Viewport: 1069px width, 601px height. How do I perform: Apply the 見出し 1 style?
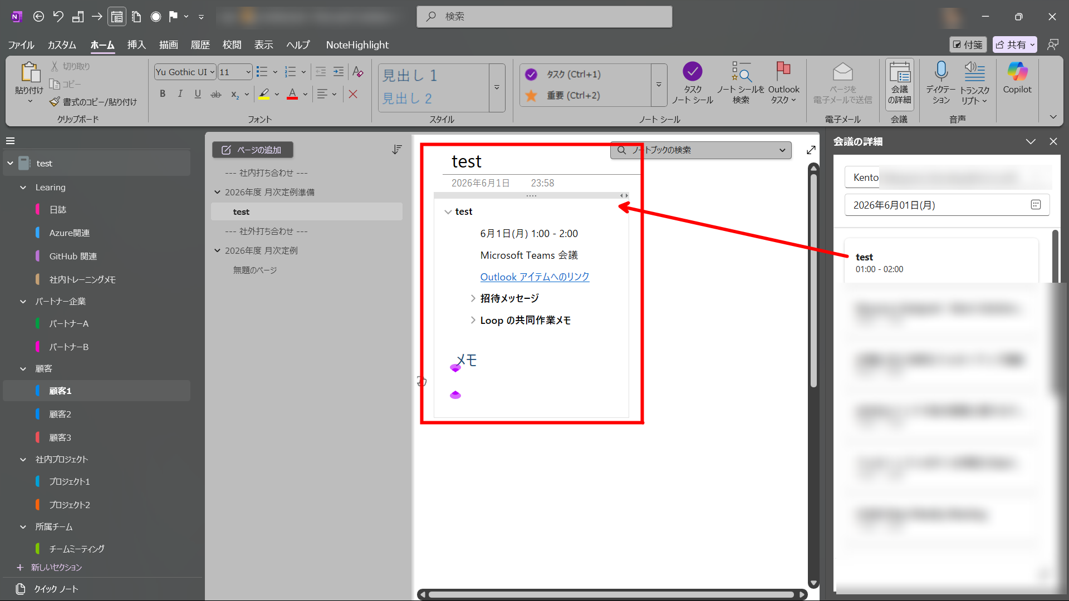(x=410, y=75)
